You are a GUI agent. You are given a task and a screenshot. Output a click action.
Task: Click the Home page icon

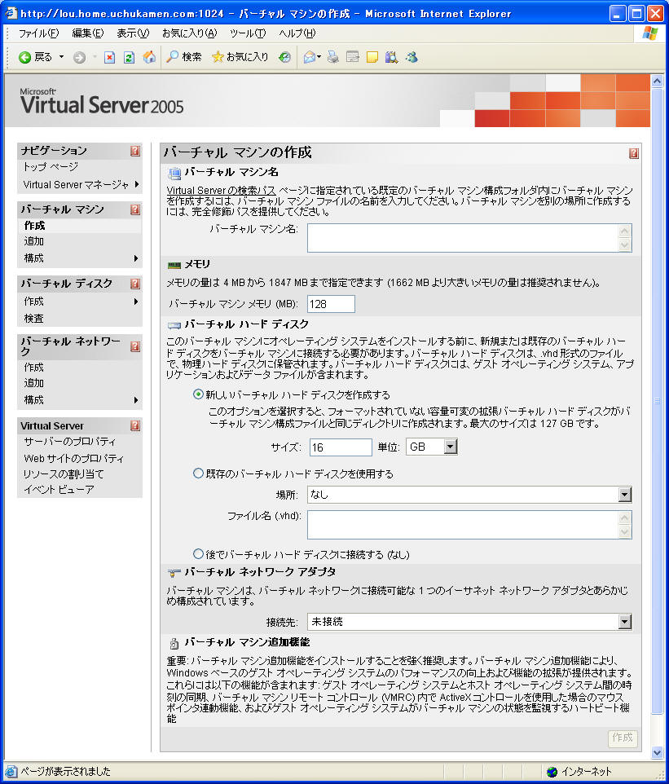point(149,57)
